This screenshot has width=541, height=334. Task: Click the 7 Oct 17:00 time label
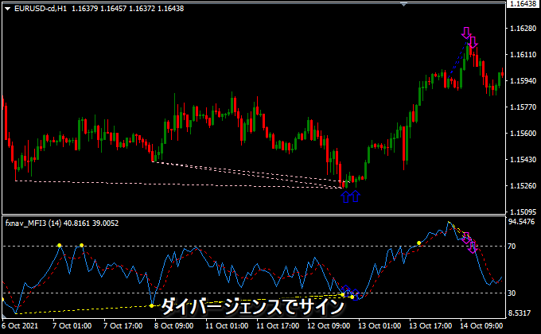click(x=123, y=326)
